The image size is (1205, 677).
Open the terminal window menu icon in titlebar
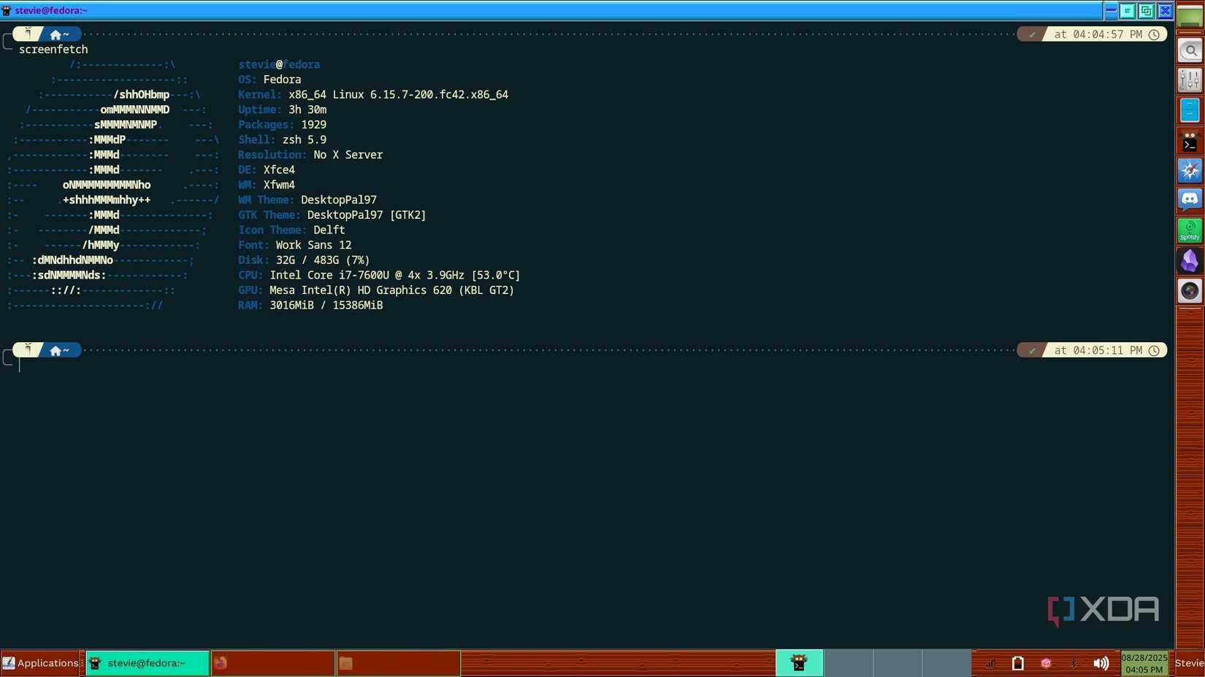pos(7,10)
